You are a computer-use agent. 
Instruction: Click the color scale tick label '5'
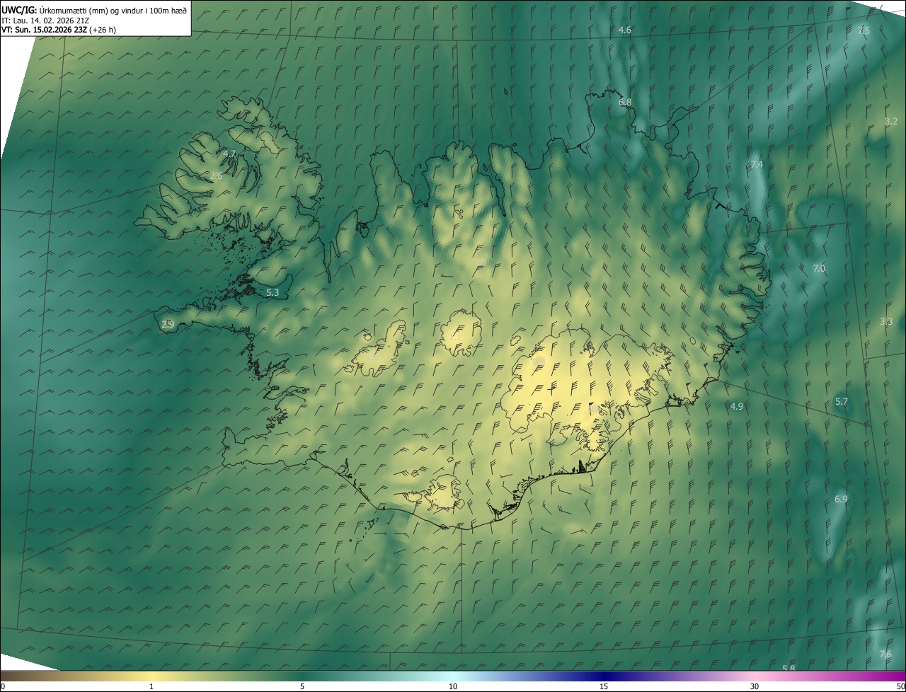click(x=302, y=686)
